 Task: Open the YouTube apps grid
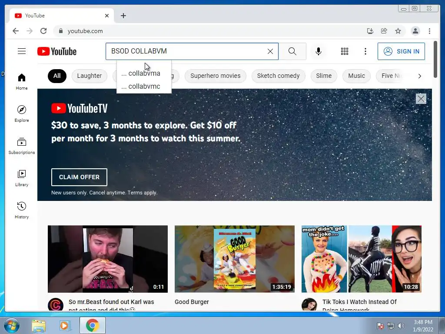tap(345, 51)
